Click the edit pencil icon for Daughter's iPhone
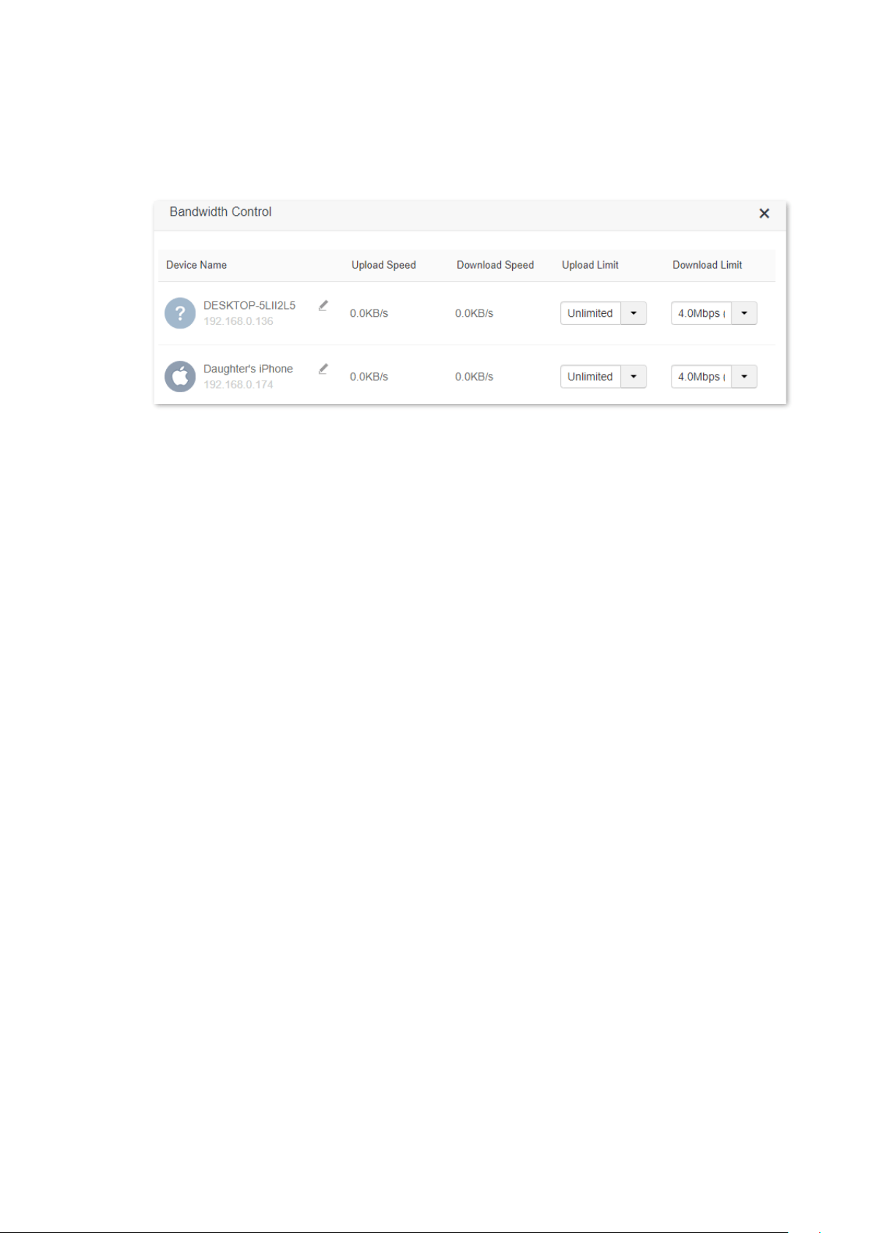 tap(323, 369)
